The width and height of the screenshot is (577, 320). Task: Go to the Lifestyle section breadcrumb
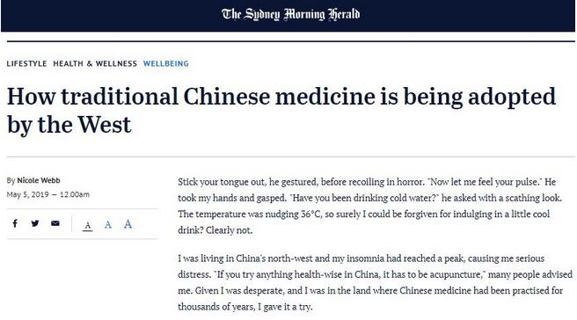27,63
